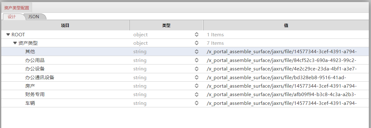The image size is (371, 128).
Task: Collapse the ROOT node triangle
Action: (8, 35)
